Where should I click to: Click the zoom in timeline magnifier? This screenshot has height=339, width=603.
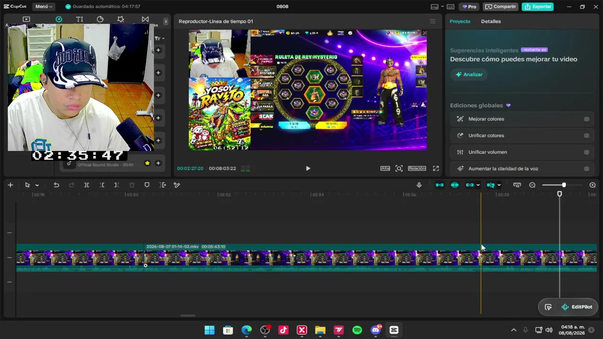click(x=593, y=185)
